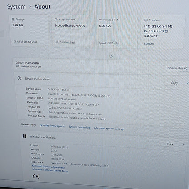Go back to System in breadcrumb

pos(16,7)
